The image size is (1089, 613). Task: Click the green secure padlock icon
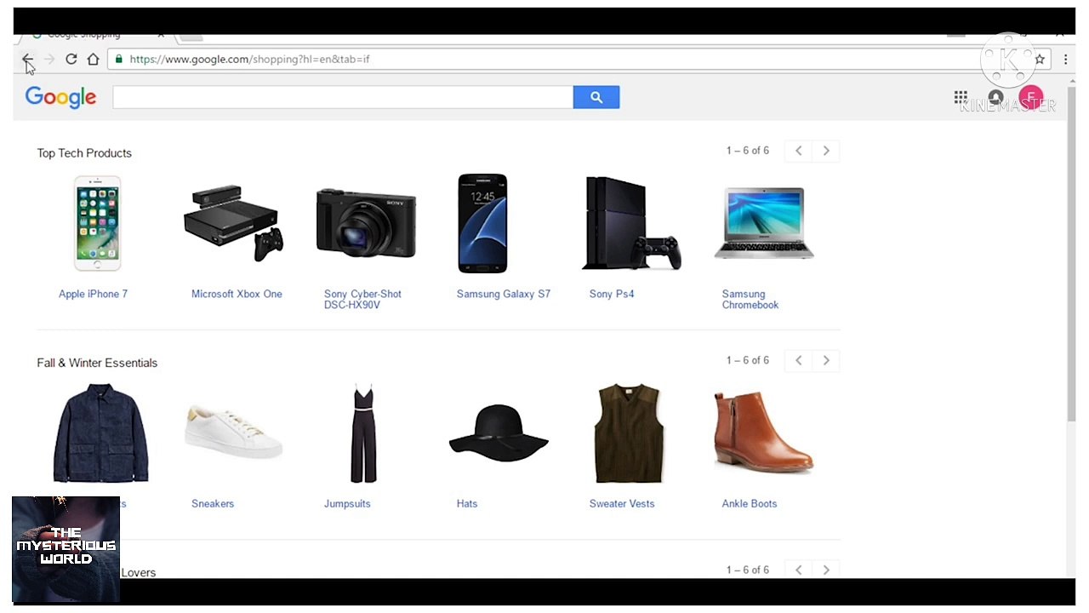[119, 60]
